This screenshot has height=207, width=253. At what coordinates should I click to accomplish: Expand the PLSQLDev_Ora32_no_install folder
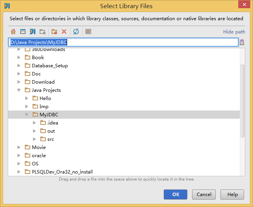coord(19,172)
